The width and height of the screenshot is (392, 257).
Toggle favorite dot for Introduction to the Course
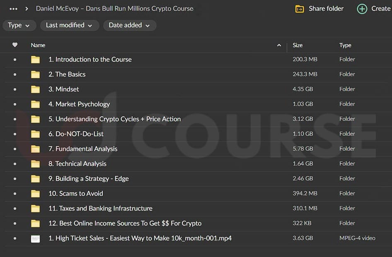pos(15,60)
